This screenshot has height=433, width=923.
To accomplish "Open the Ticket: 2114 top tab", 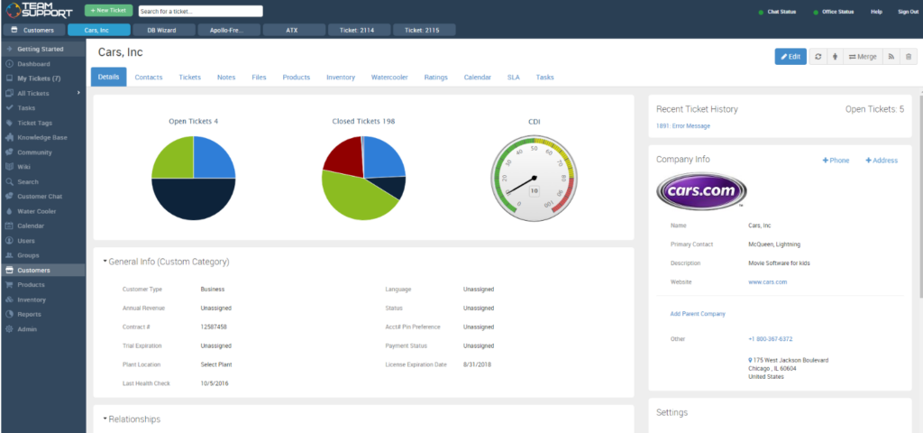I will [357, 30].
